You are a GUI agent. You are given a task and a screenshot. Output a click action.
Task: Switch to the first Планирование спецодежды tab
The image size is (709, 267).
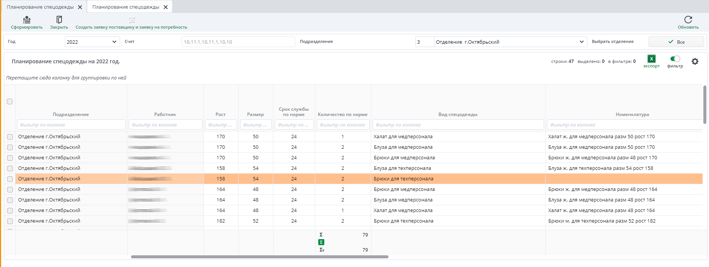40,7
